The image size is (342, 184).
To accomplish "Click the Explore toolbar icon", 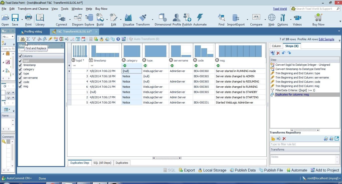I will click(89, 20).
